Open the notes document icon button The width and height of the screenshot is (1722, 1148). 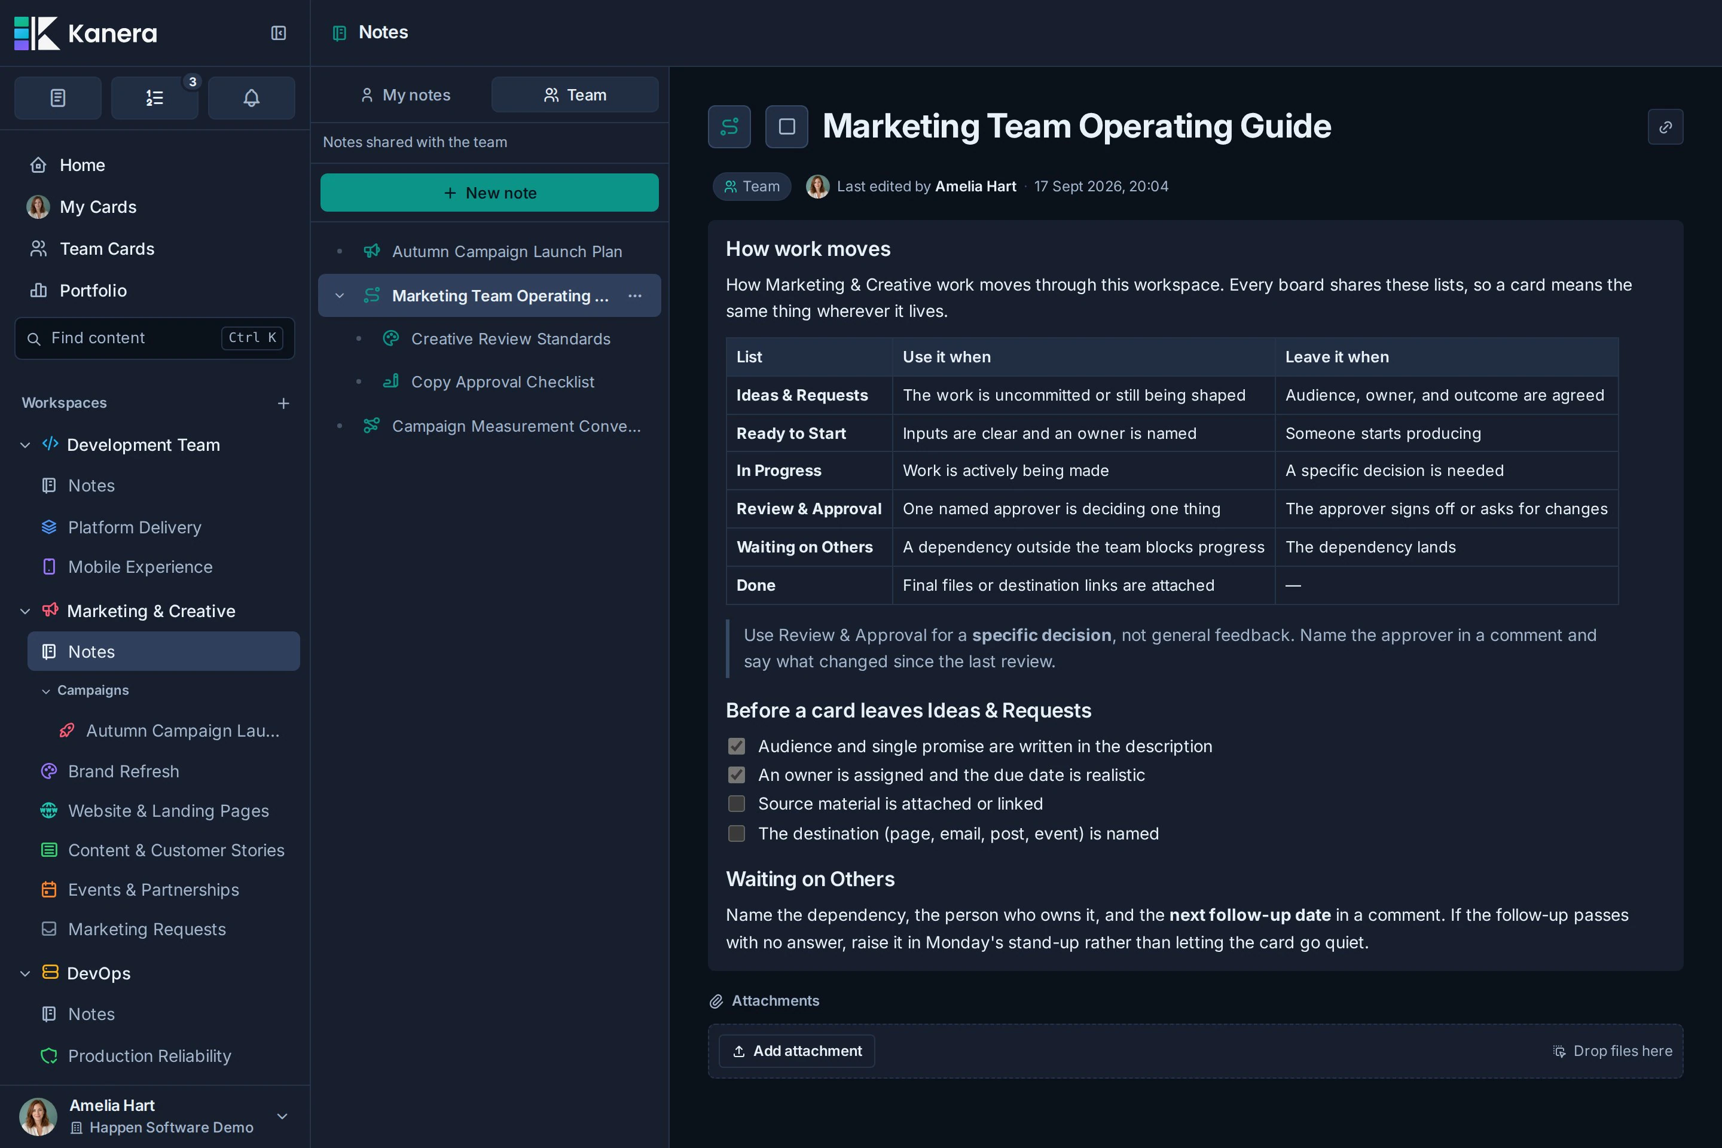[58, 97]
